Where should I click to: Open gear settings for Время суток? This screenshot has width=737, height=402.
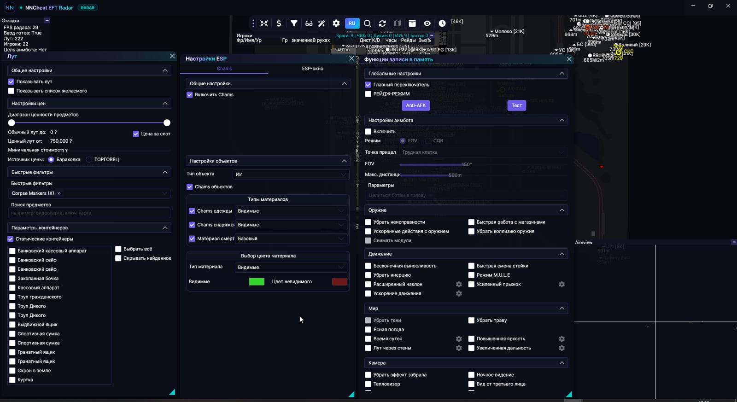point(459,339)
